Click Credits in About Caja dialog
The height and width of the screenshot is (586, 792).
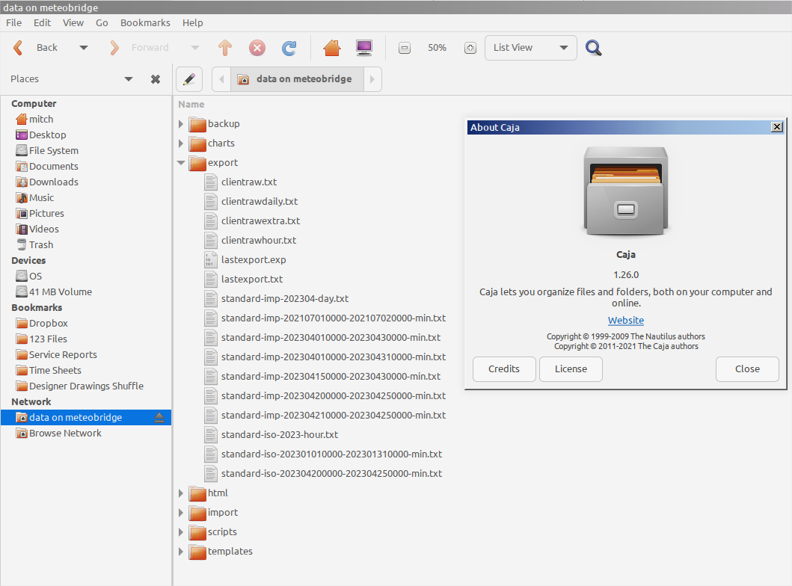click(x=504, y=369)
